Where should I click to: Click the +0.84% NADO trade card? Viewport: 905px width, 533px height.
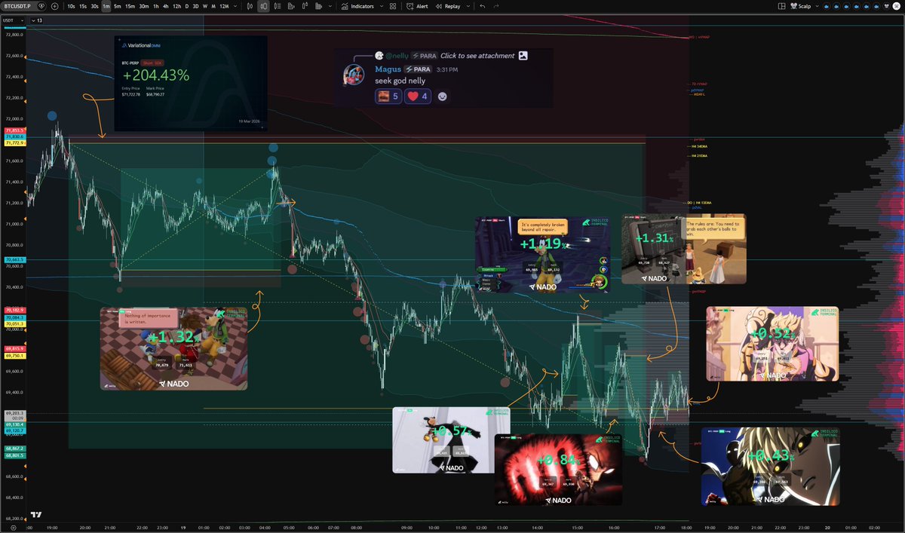[559, 469]
